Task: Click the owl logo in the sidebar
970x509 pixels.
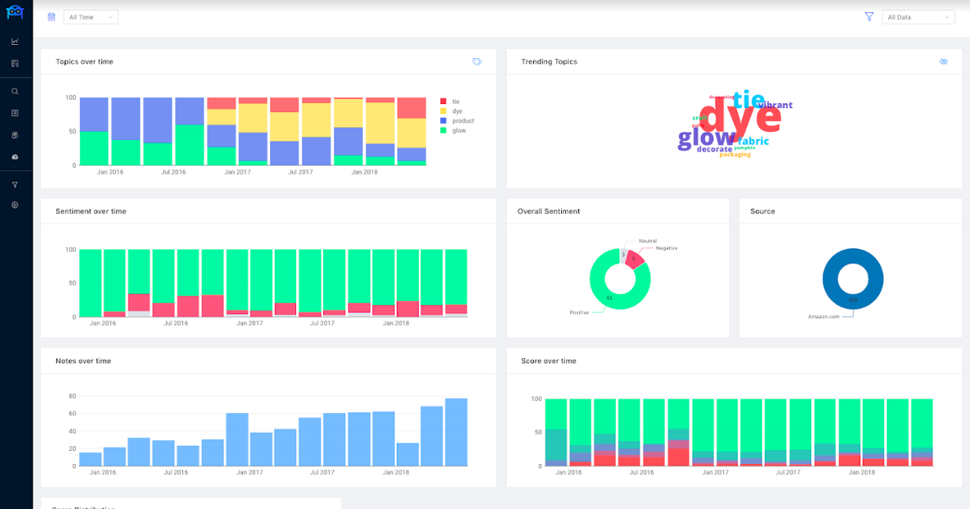Action: point(15,11)
